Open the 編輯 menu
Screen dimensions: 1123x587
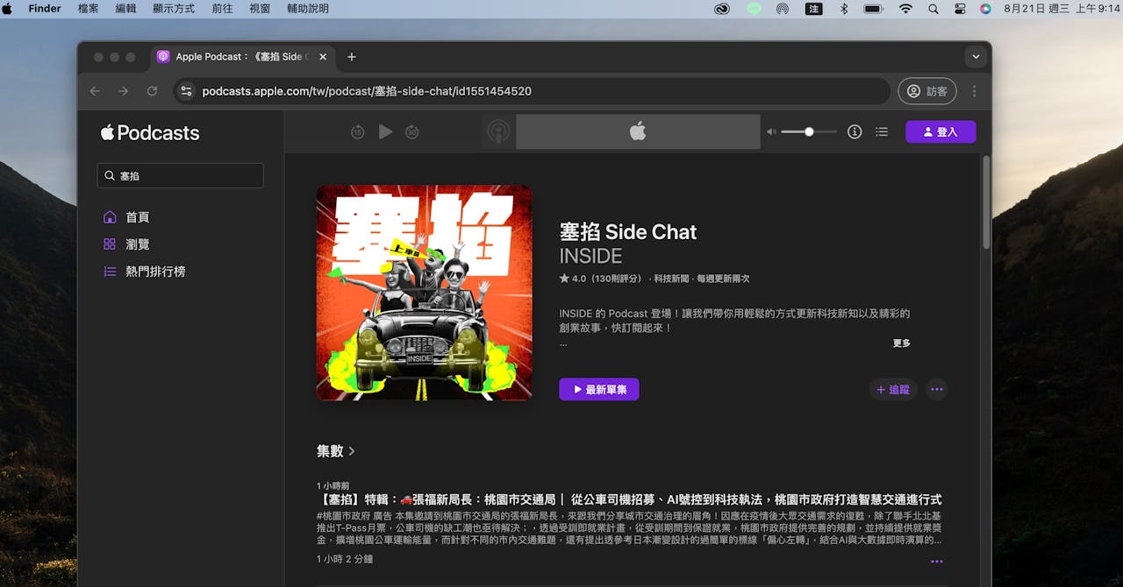point(125,9)
